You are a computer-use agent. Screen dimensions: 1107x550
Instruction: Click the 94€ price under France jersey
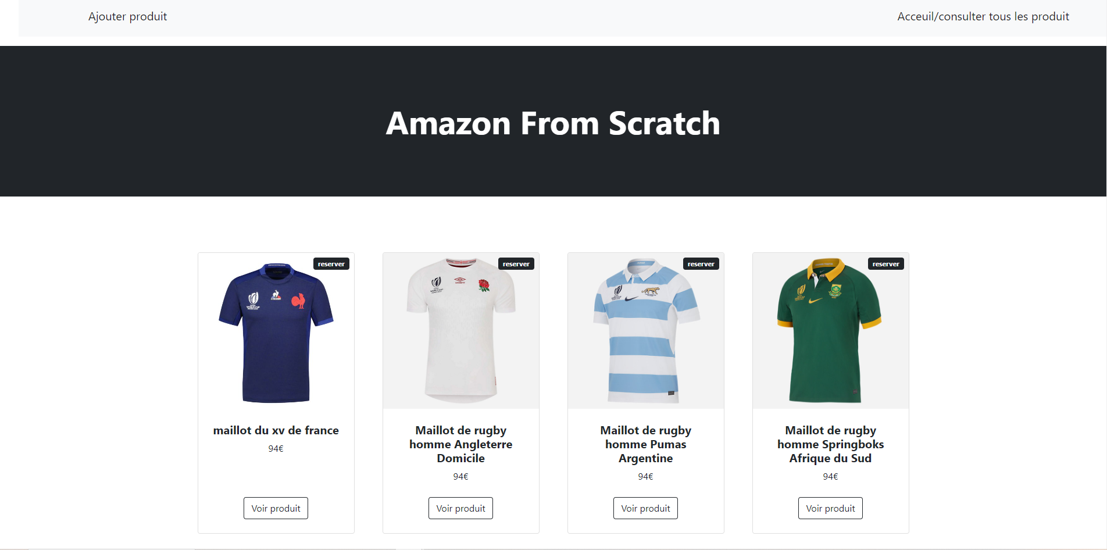[276, 449]
